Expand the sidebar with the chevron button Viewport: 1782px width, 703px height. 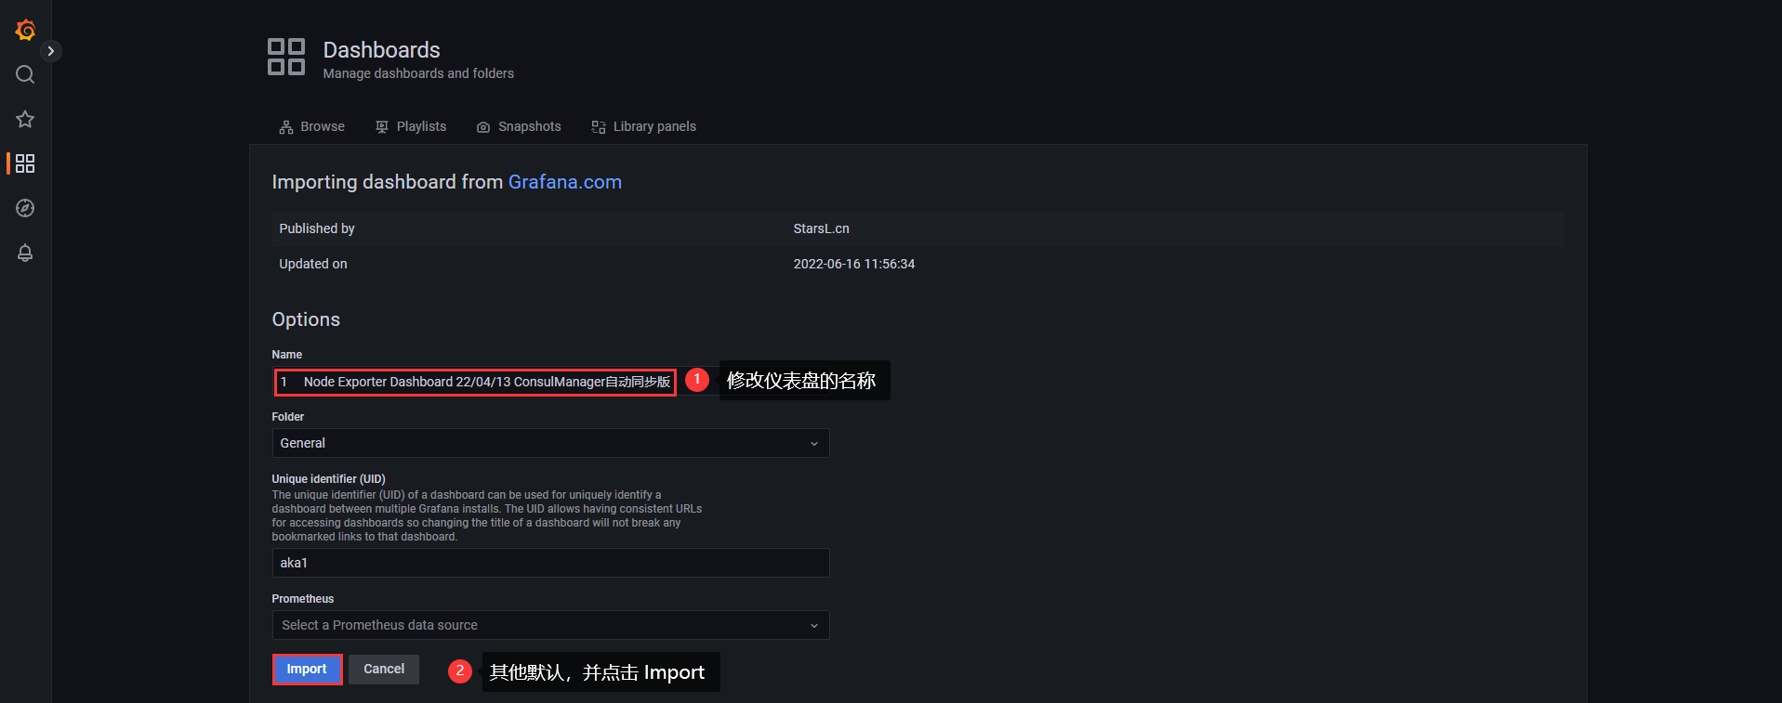tap(51, 51)
